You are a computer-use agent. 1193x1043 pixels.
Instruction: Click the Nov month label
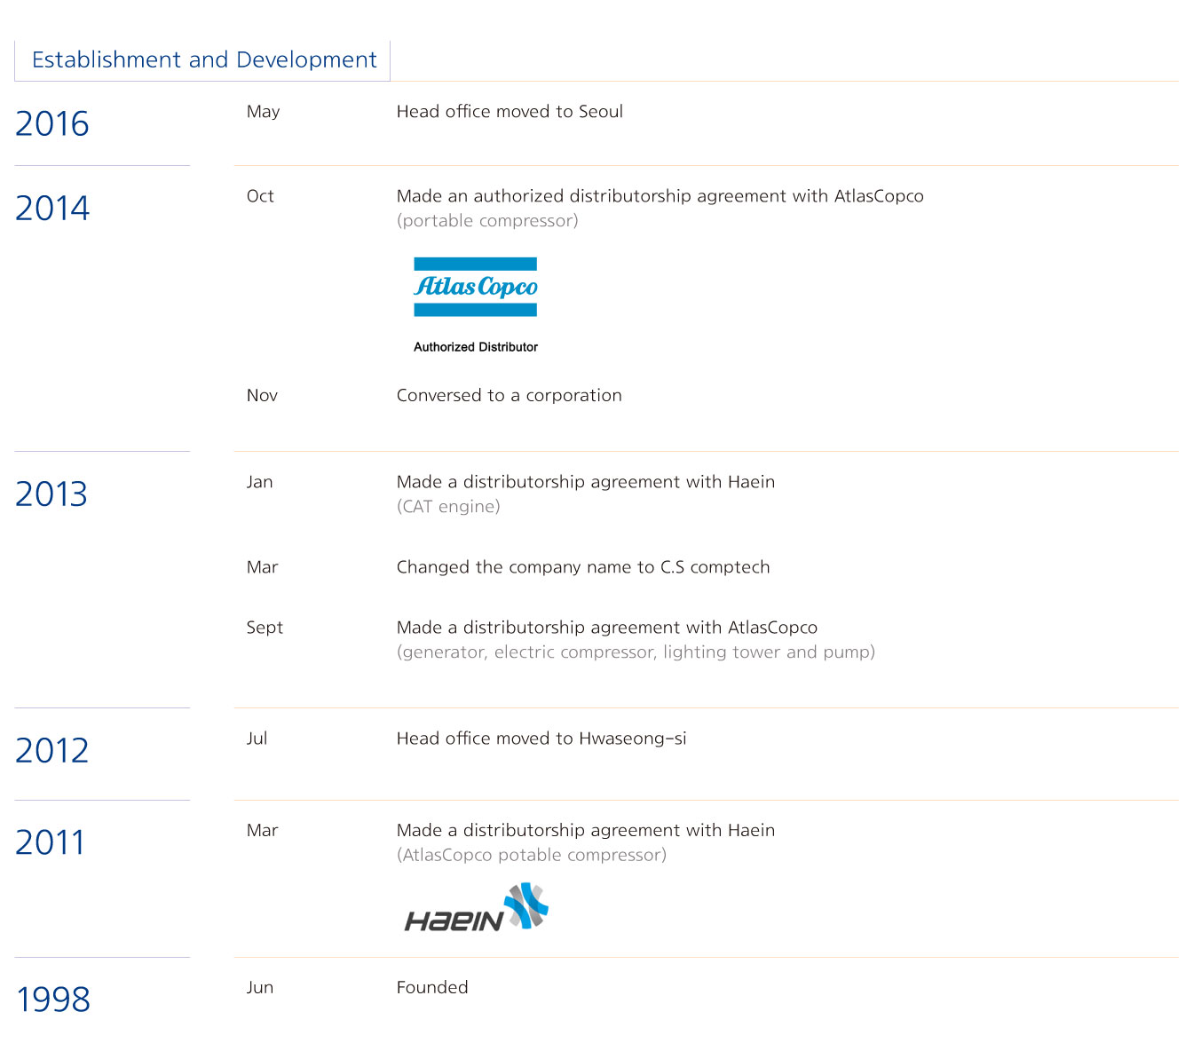(x=262, y=396)
